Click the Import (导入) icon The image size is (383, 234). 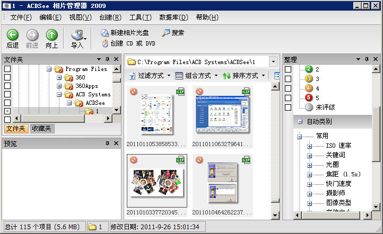77,35
